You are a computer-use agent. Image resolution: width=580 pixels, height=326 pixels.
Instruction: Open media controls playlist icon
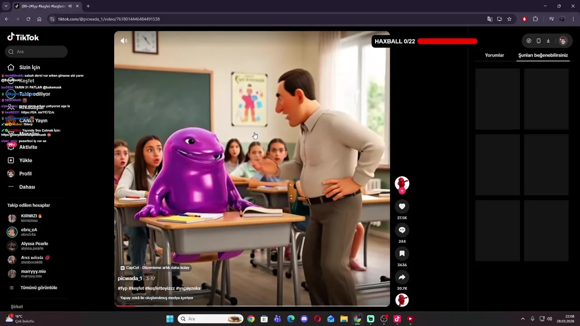point(551,19)
